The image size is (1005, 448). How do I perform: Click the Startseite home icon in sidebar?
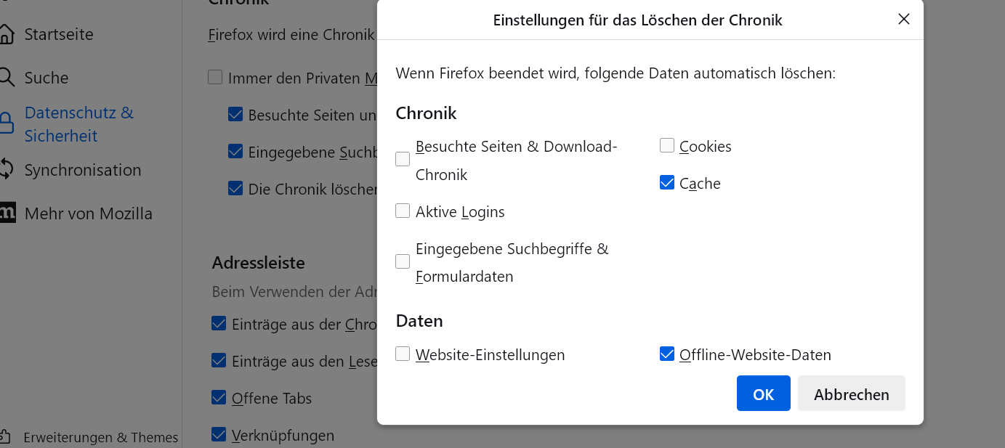click(x=6, y=34)
